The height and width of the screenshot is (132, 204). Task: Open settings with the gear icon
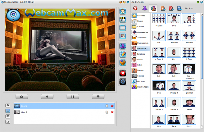click(x=123, y=81)
